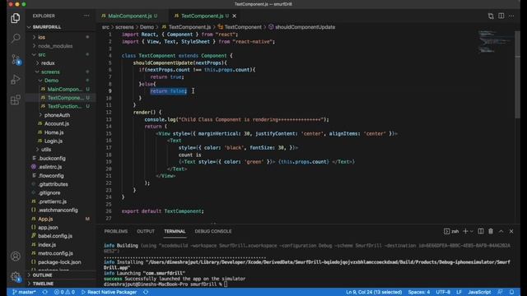527x296 pixels.
Task: Open errors and warnings count in status bar
Action: tap(64, 292)
